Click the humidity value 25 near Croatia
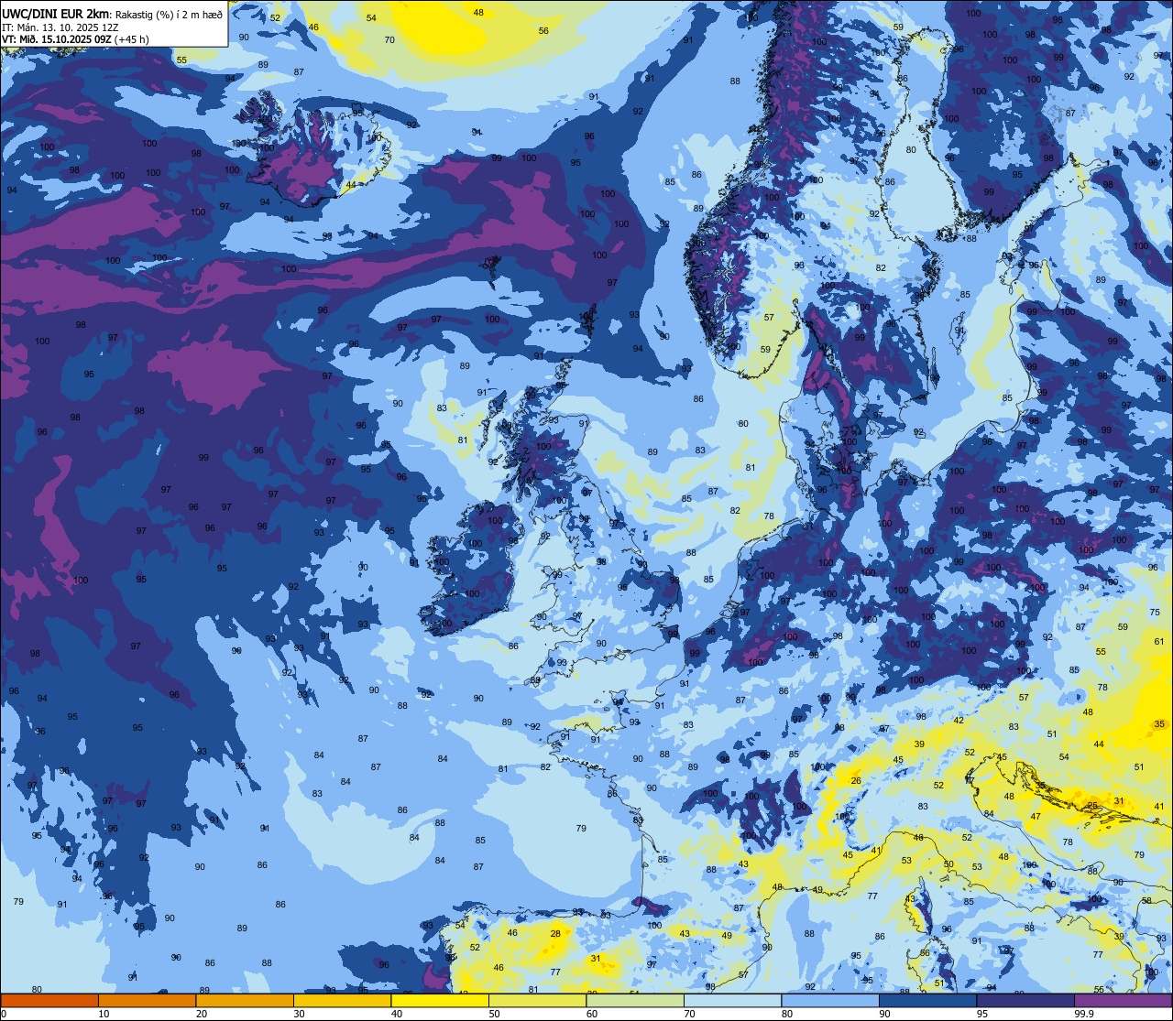Screen dimensions: 1173x1021 point(1092,806)
